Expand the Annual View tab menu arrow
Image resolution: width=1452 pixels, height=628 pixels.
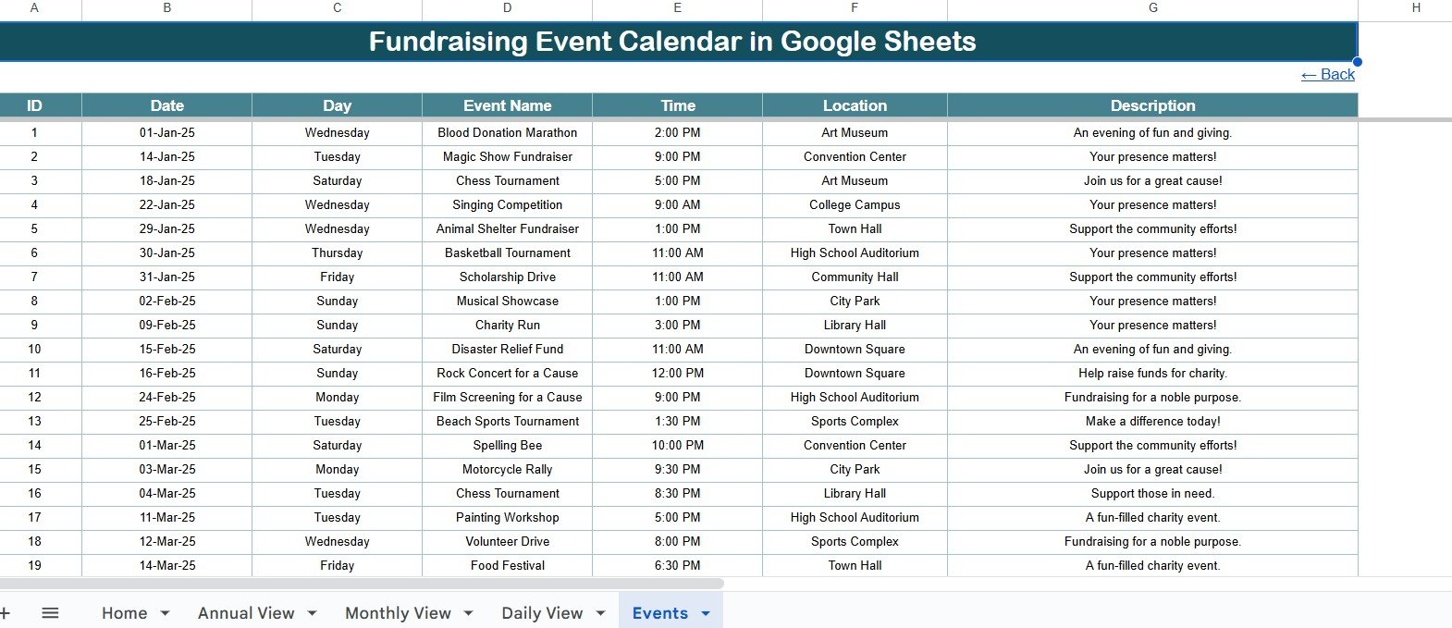313,613
